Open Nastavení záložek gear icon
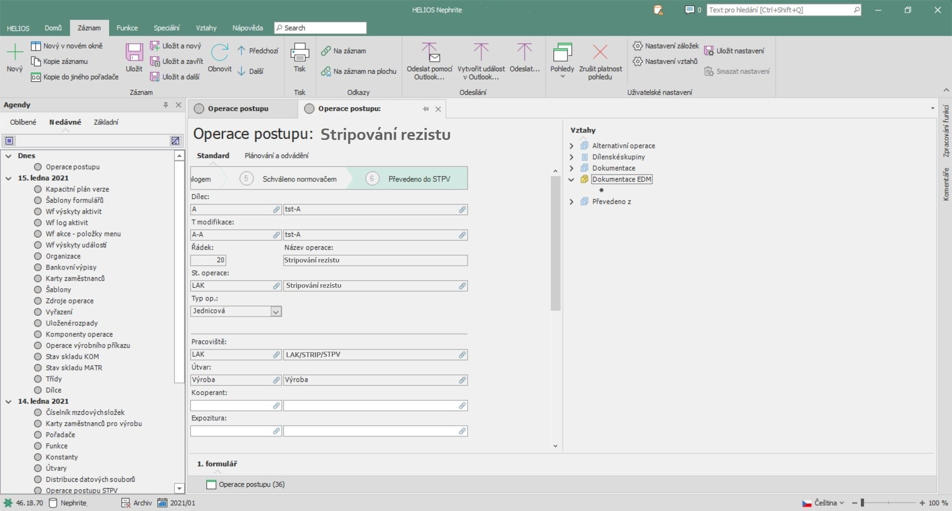Image resolution: width=952 pixels, height=511 pixels. [x=638, y=46]
